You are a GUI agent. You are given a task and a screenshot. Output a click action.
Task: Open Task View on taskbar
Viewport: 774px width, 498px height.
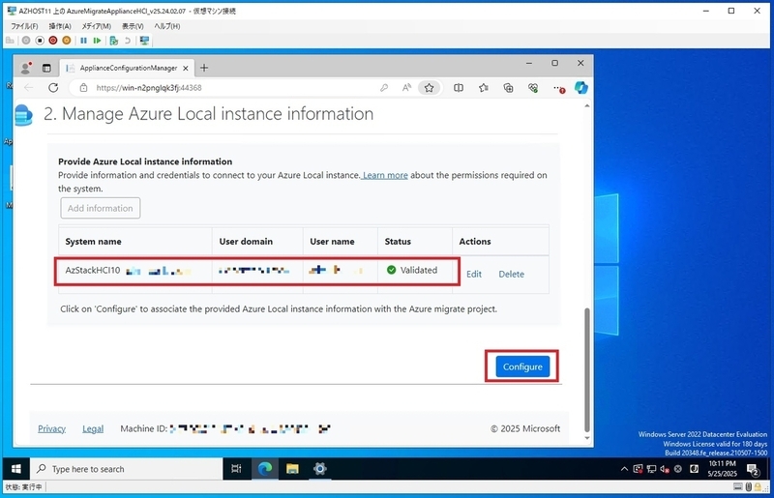(x=236, y=469)
